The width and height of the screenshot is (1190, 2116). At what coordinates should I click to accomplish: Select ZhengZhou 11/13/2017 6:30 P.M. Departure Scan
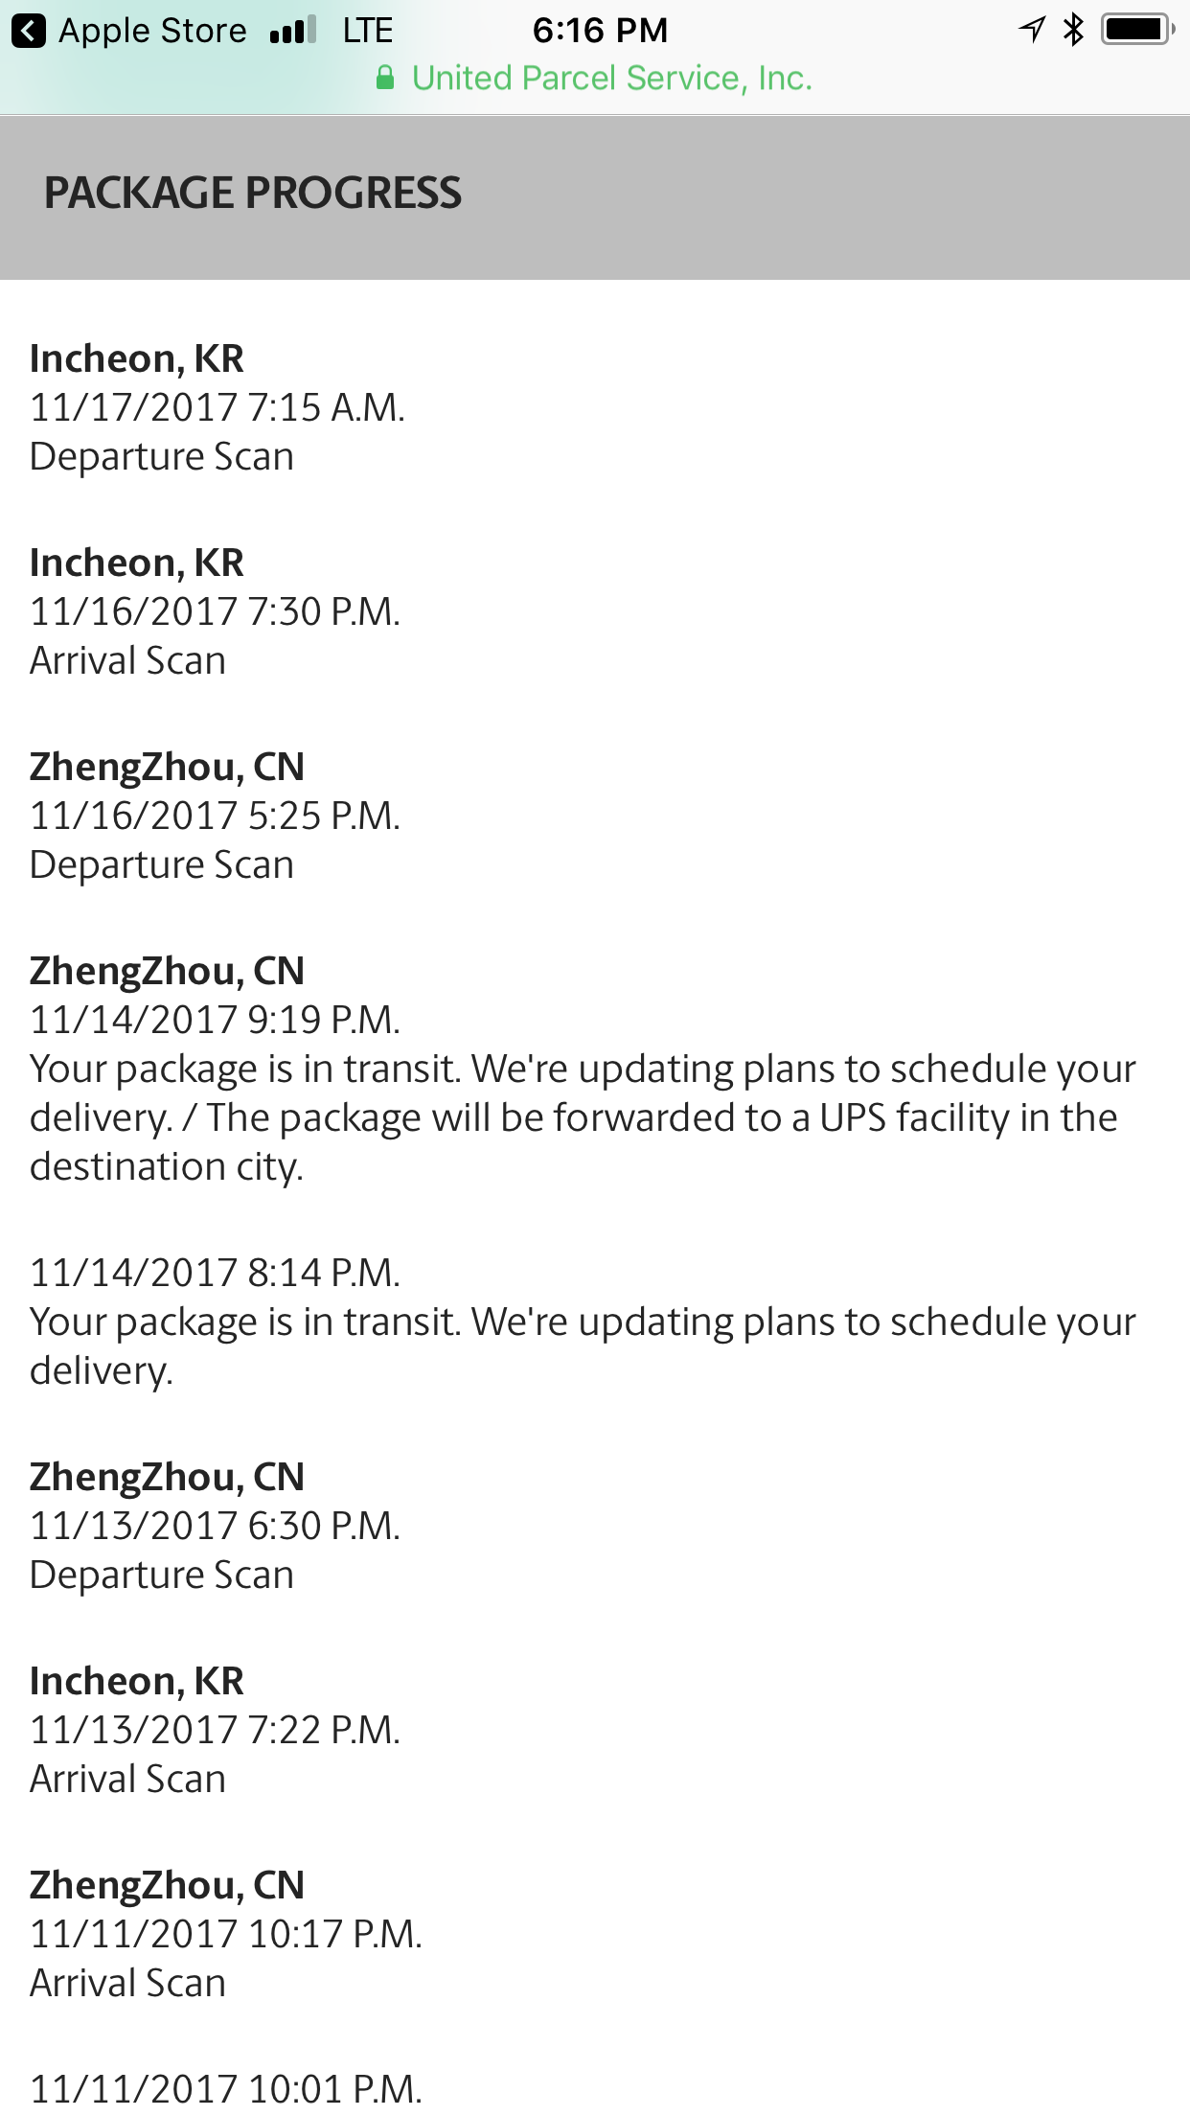[216, 1526]
